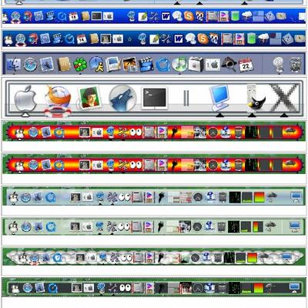Open iMovie clapperboard in gray-blue dock
This screenshot has width=308, height=308.
(x=146, y=65)
